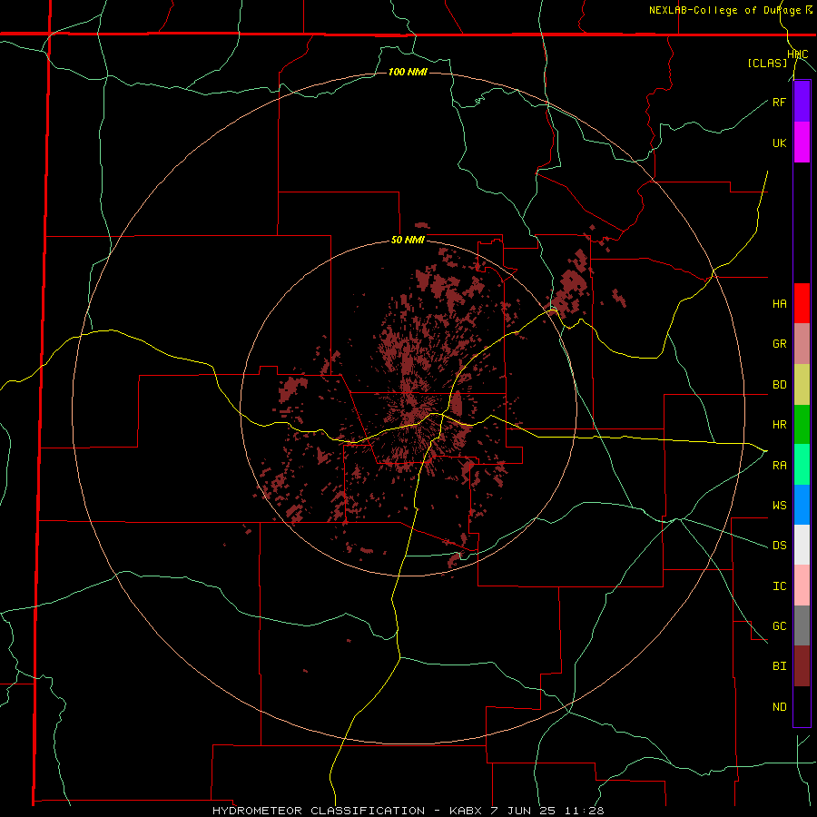This screenshot has height=817, width=817.
Task: Click the GC gray legend swatch
Action: click(x=802, y=625)
